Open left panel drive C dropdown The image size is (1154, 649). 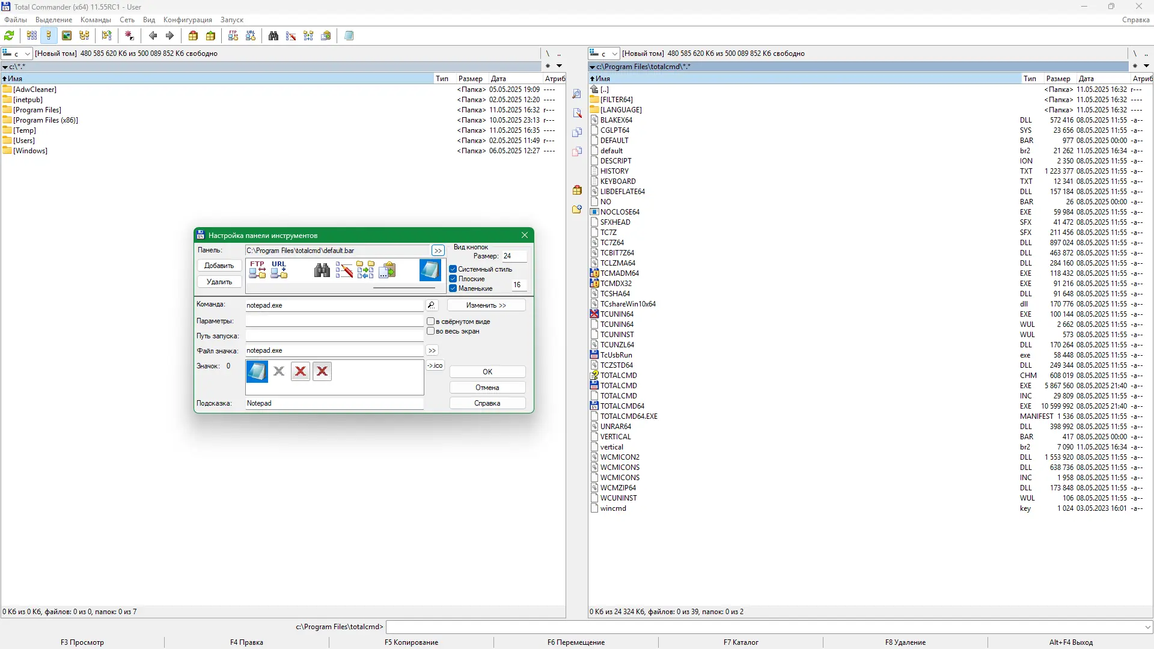tap(27, 54)
